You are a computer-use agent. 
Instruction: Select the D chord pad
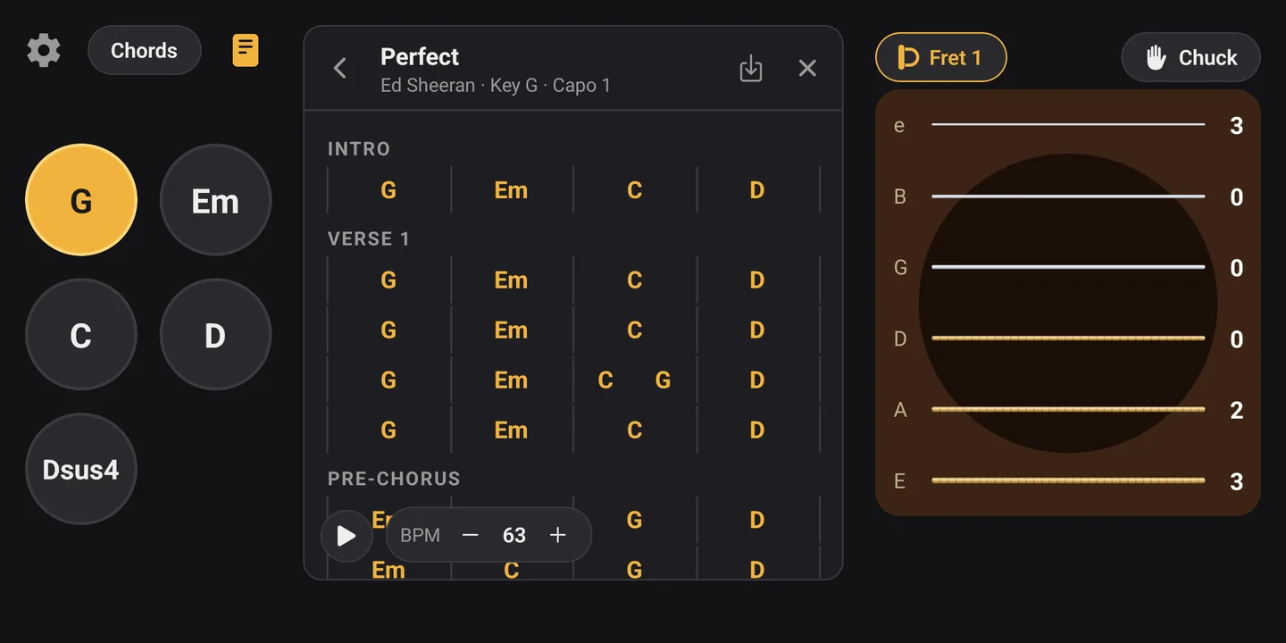click(x=215, y=335)
